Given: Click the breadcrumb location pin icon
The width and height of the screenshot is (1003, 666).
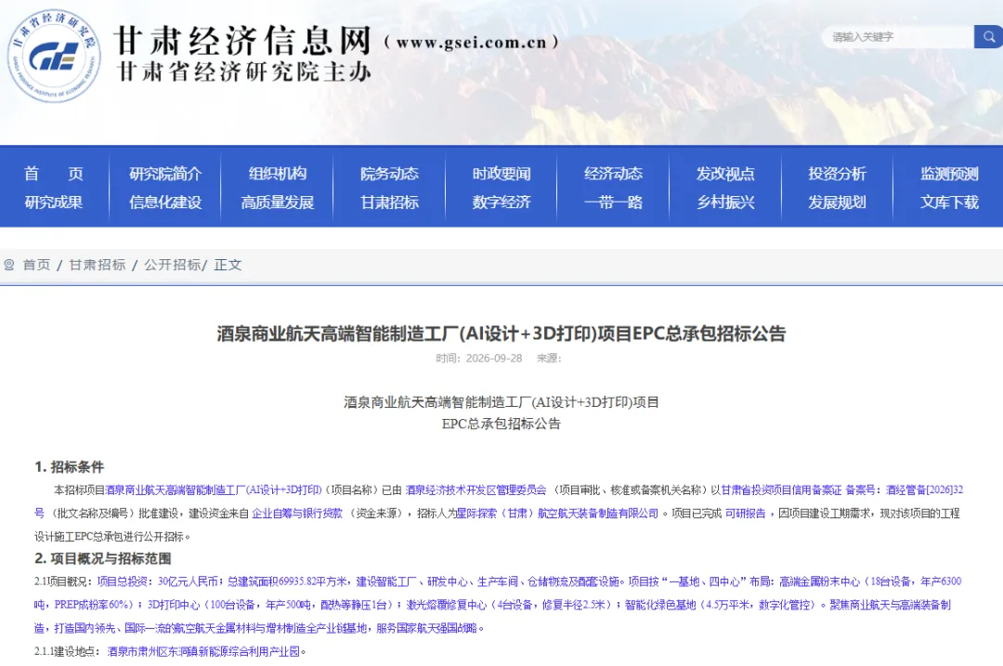Looking at the screenshot, I should (x=9, y=265).
